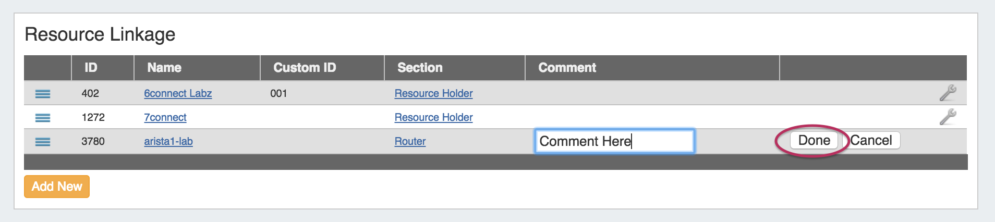
Task: Go to Resource Holder section for 7connect
Action: (433, 118)
